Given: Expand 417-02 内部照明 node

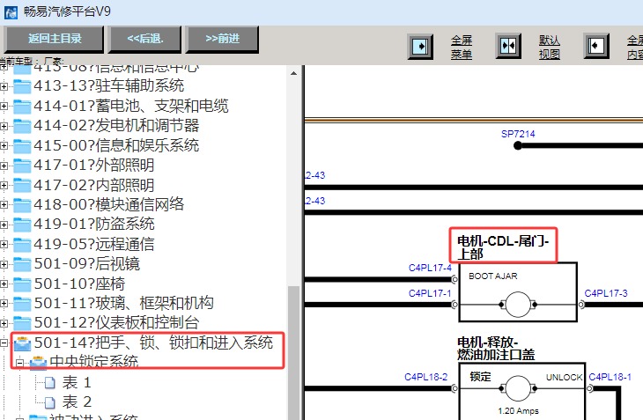Looking at the screenshot, I should pos(4,186).
